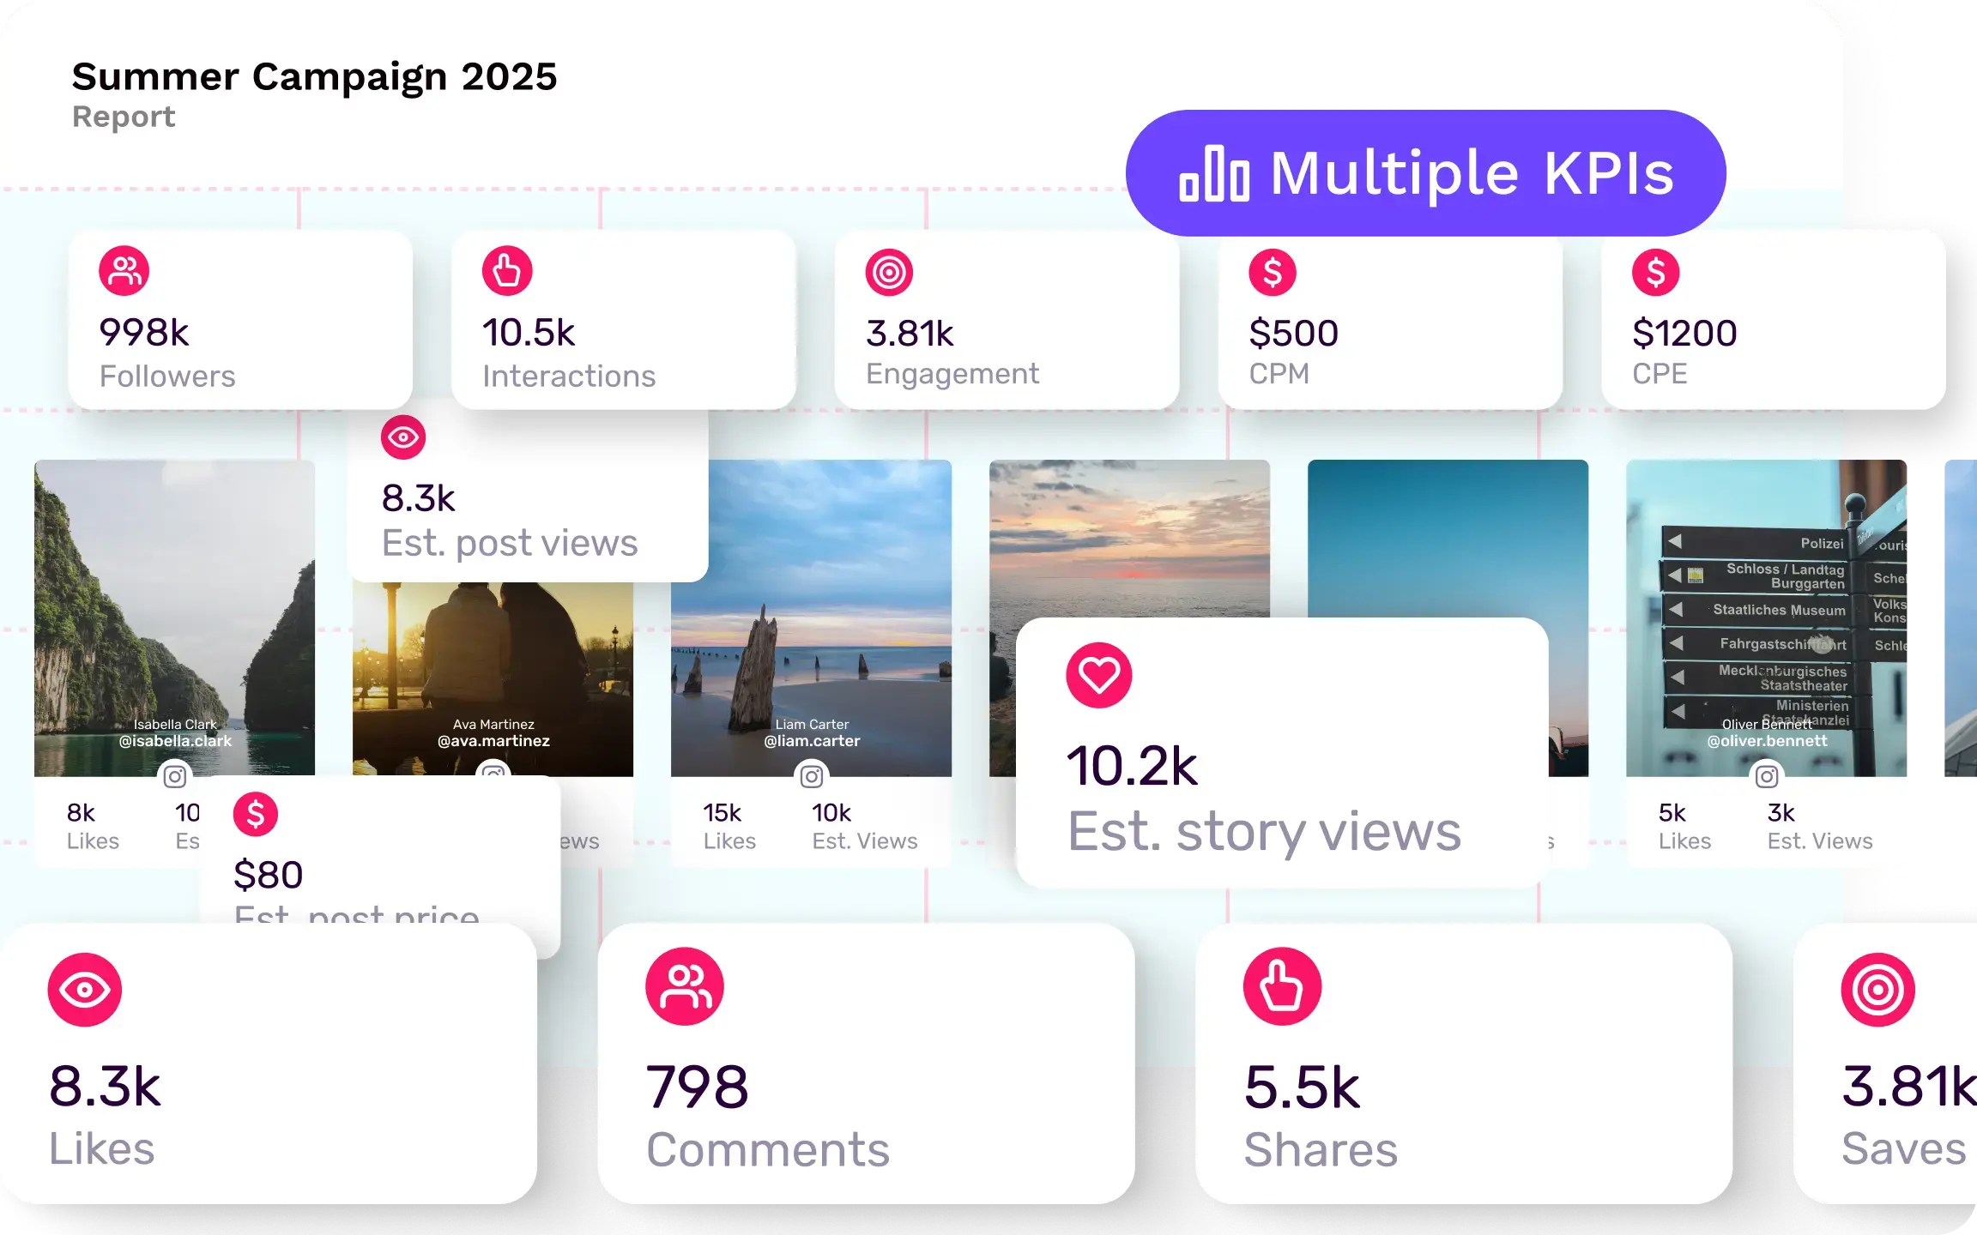Open the @liam.carter beach post image
The width and height of the screenshot is (1977, 1235).
tap(812, 617)
